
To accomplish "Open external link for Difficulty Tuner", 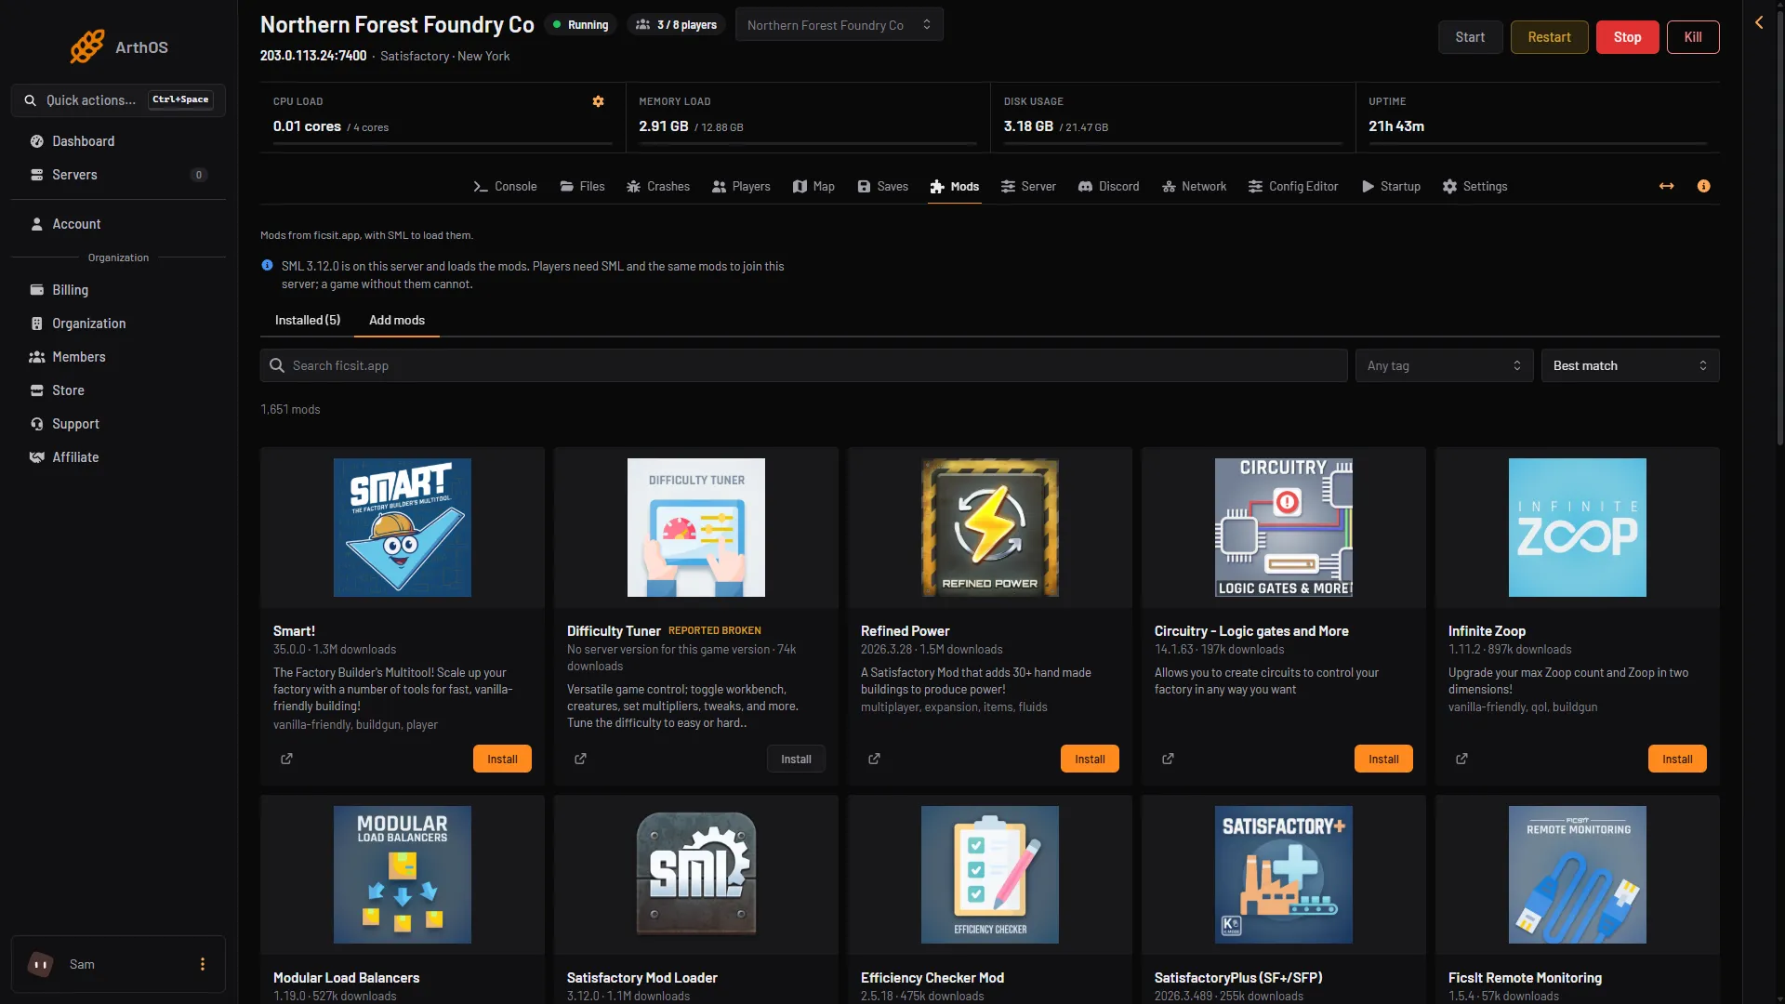I will 580,759.
